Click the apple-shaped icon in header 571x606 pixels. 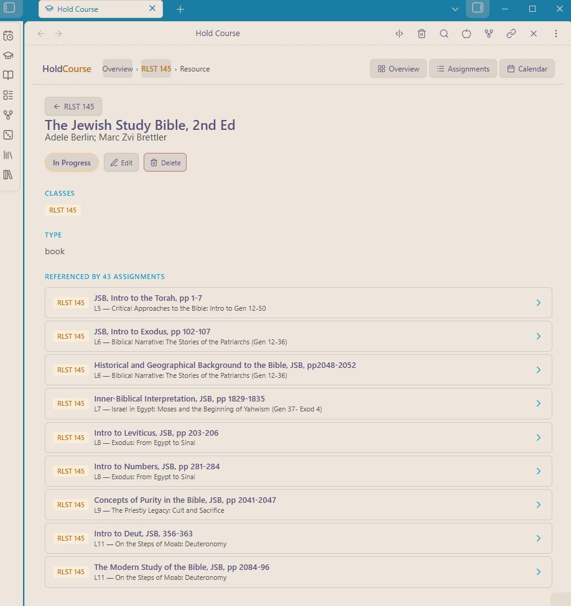pos(467,34)
